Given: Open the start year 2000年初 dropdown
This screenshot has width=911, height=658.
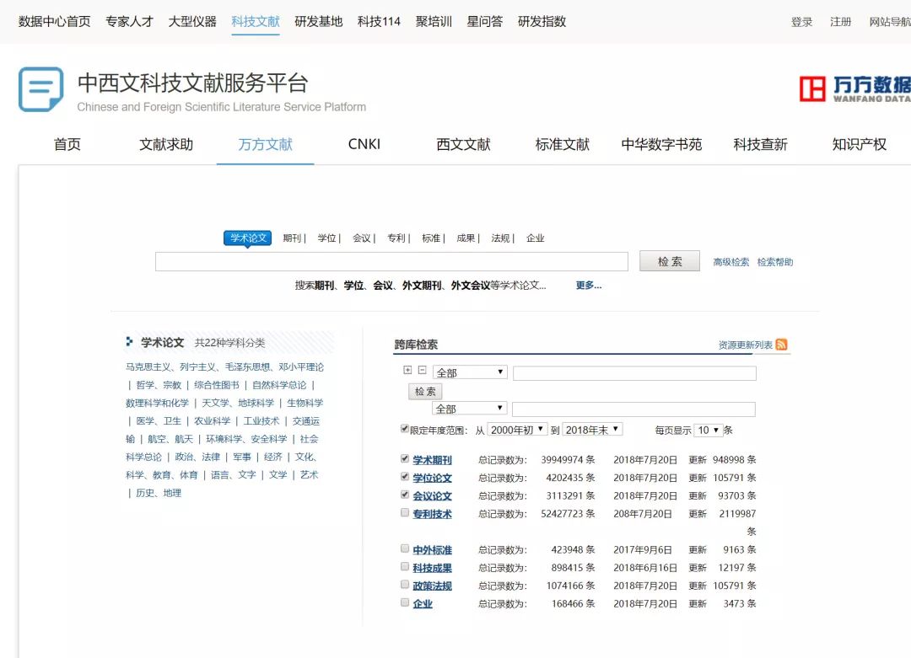Looking at the screenshot, I should pos(517,430).
